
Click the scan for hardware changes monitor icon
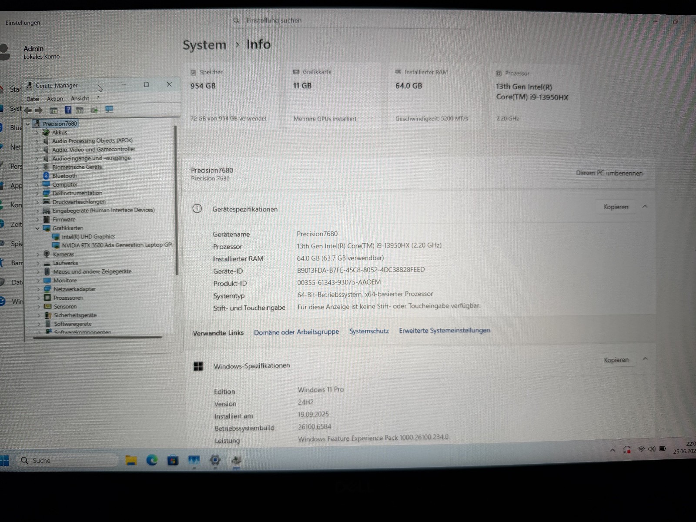[109, 110]
